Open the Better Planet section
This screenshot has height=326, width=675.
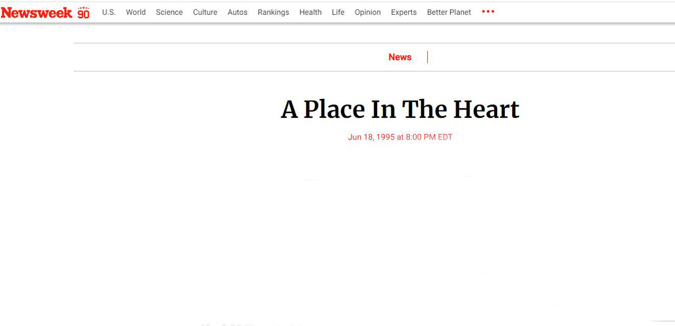pos(449,12)
